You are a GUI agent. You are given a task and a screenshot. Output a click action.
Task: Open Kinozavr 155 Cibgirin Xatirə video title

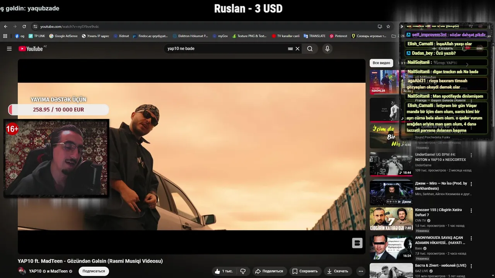click(439, 212)
